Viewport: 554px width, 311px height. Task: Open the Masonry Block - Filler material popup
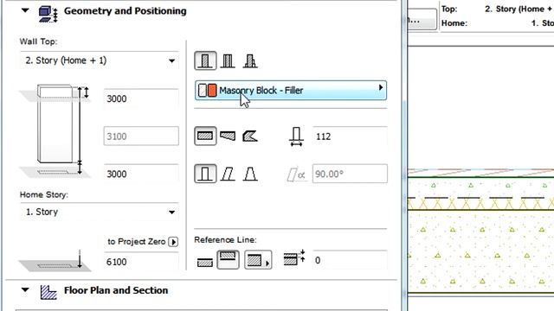tap(291, 90)
